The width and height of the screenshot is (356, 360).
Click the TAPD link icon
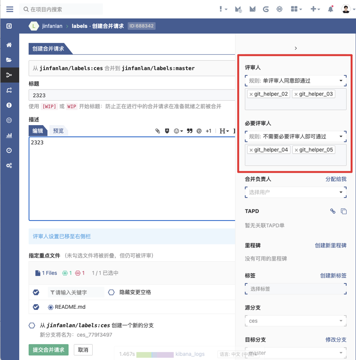click(333, 211)
